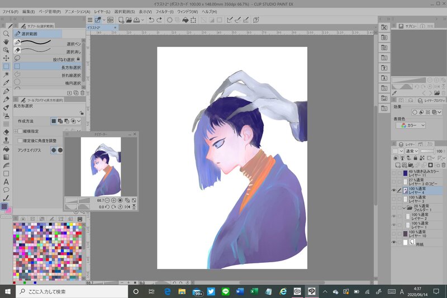Select the Text tool (A)
The height and width of the screenshot is (298, 447).
pos(6,182)
